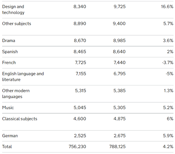
Task: Select the Other subjects row label
Action: [17, 24]
